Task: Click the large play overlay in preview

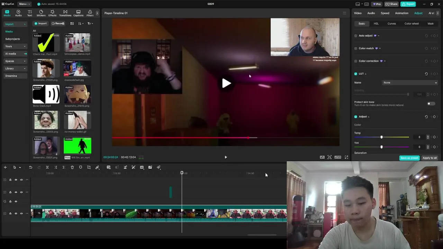Action: pos(226,83)
